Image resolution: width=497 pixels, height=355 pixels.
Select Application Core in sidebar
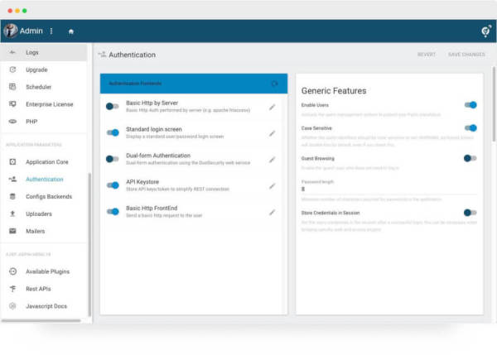(46, 161)
